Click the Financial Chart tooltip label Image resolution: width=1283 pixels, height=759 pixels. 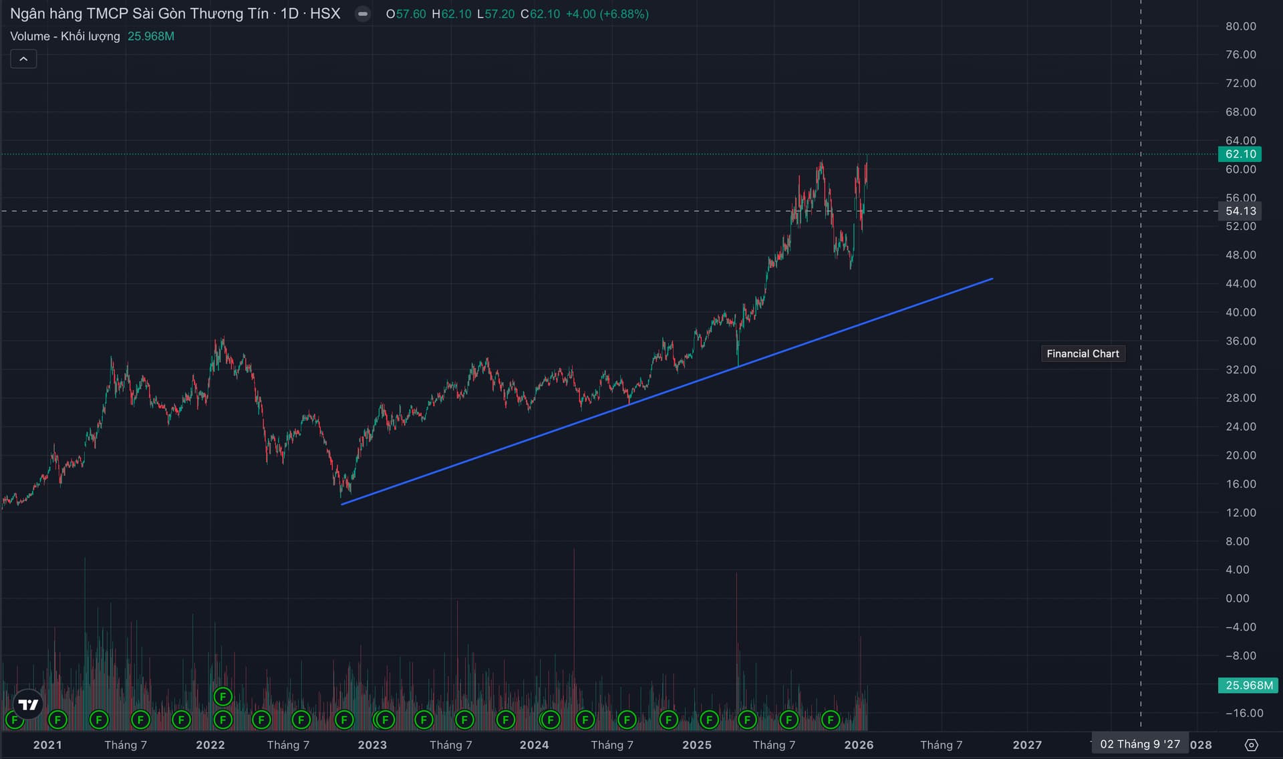click(1083, 353)
